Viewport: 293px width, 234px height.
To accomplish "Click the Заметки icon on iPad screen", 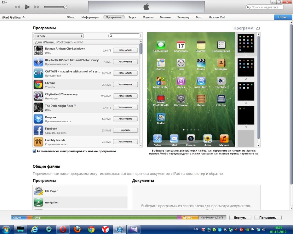I will click(201, 45).
